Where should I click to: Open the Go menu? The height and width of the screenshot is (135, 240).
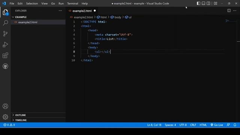(x=53, y=3)
